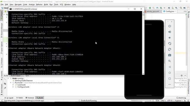This screenshot has height=106, width=190.
Task: Select the Config.java editor tab
Action: [170, 11]
